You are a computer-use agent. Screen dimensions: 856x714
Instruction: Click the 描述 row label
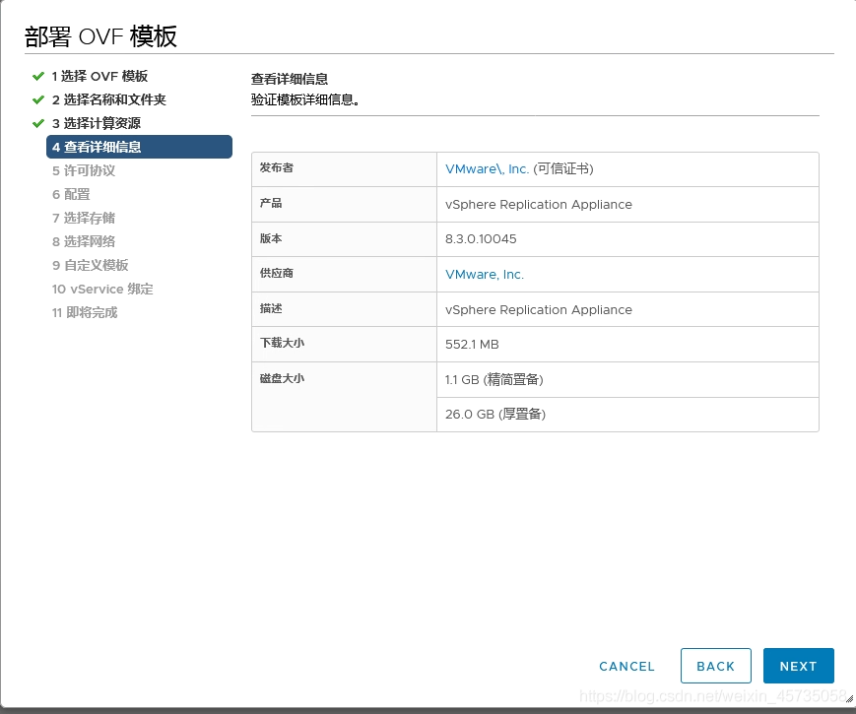click(271, 308)
